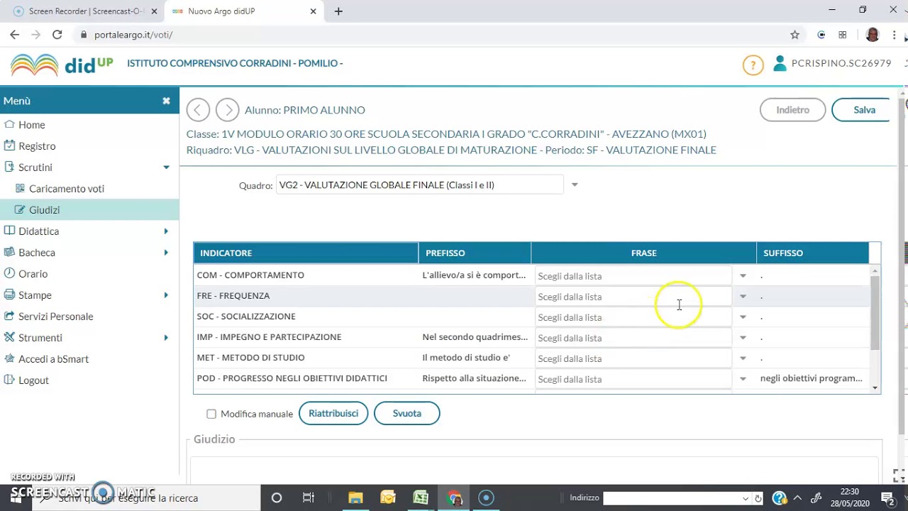Expand the Didattica submenu arrow

(166, 231)
